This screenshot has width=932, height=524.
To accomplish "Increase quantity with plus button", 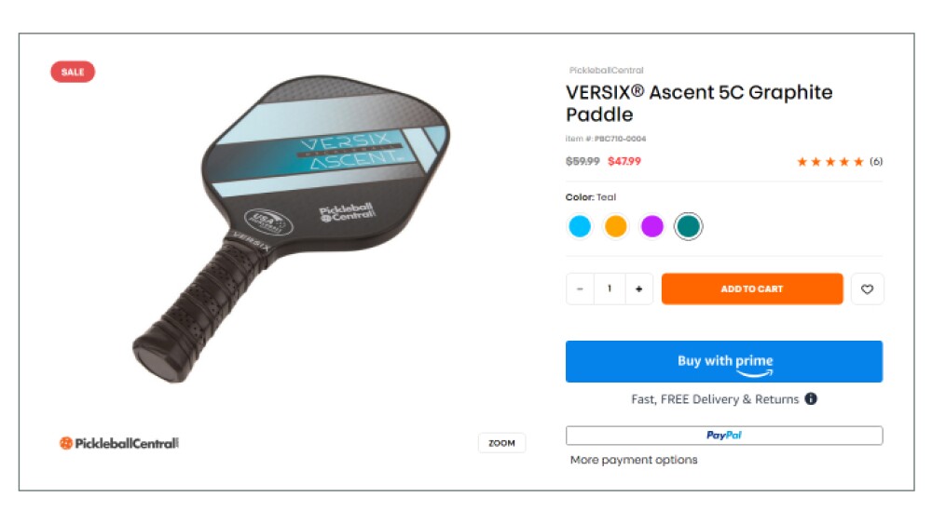I will (639, 289).
